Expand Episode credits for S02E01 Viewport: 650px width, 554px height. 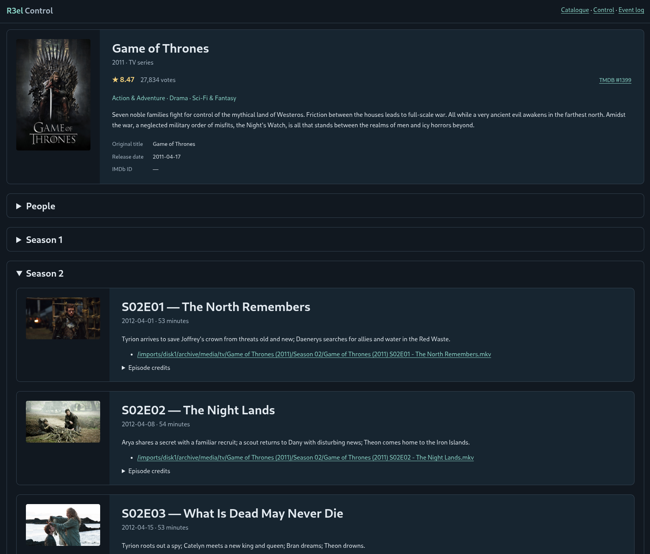point(146,368)
